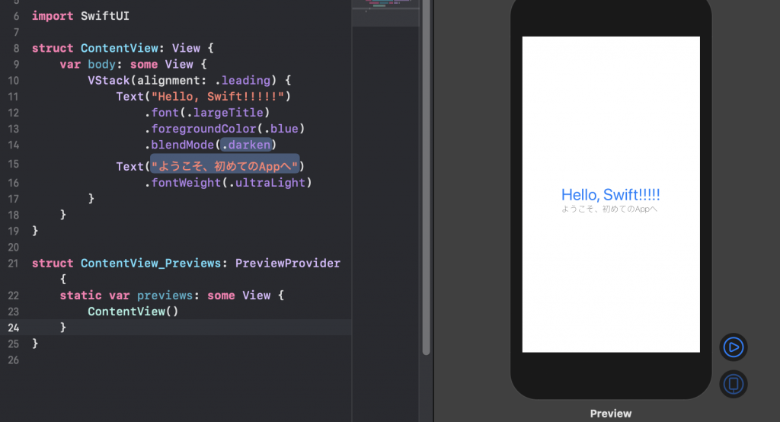Click the highlighted Japanese string in code
The height and width of the screenshot is (422, 780).
pos(225,166)
